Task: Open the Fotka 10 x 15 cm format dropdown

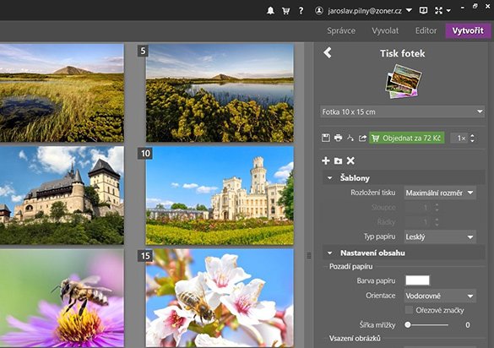Action: click(x=402, y=111)
